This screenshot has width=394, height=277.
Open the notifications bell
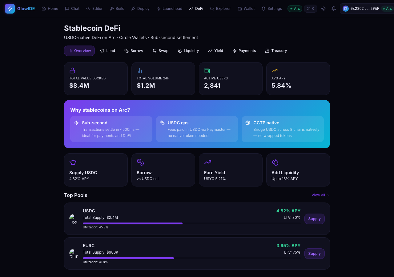coord(334,9)
